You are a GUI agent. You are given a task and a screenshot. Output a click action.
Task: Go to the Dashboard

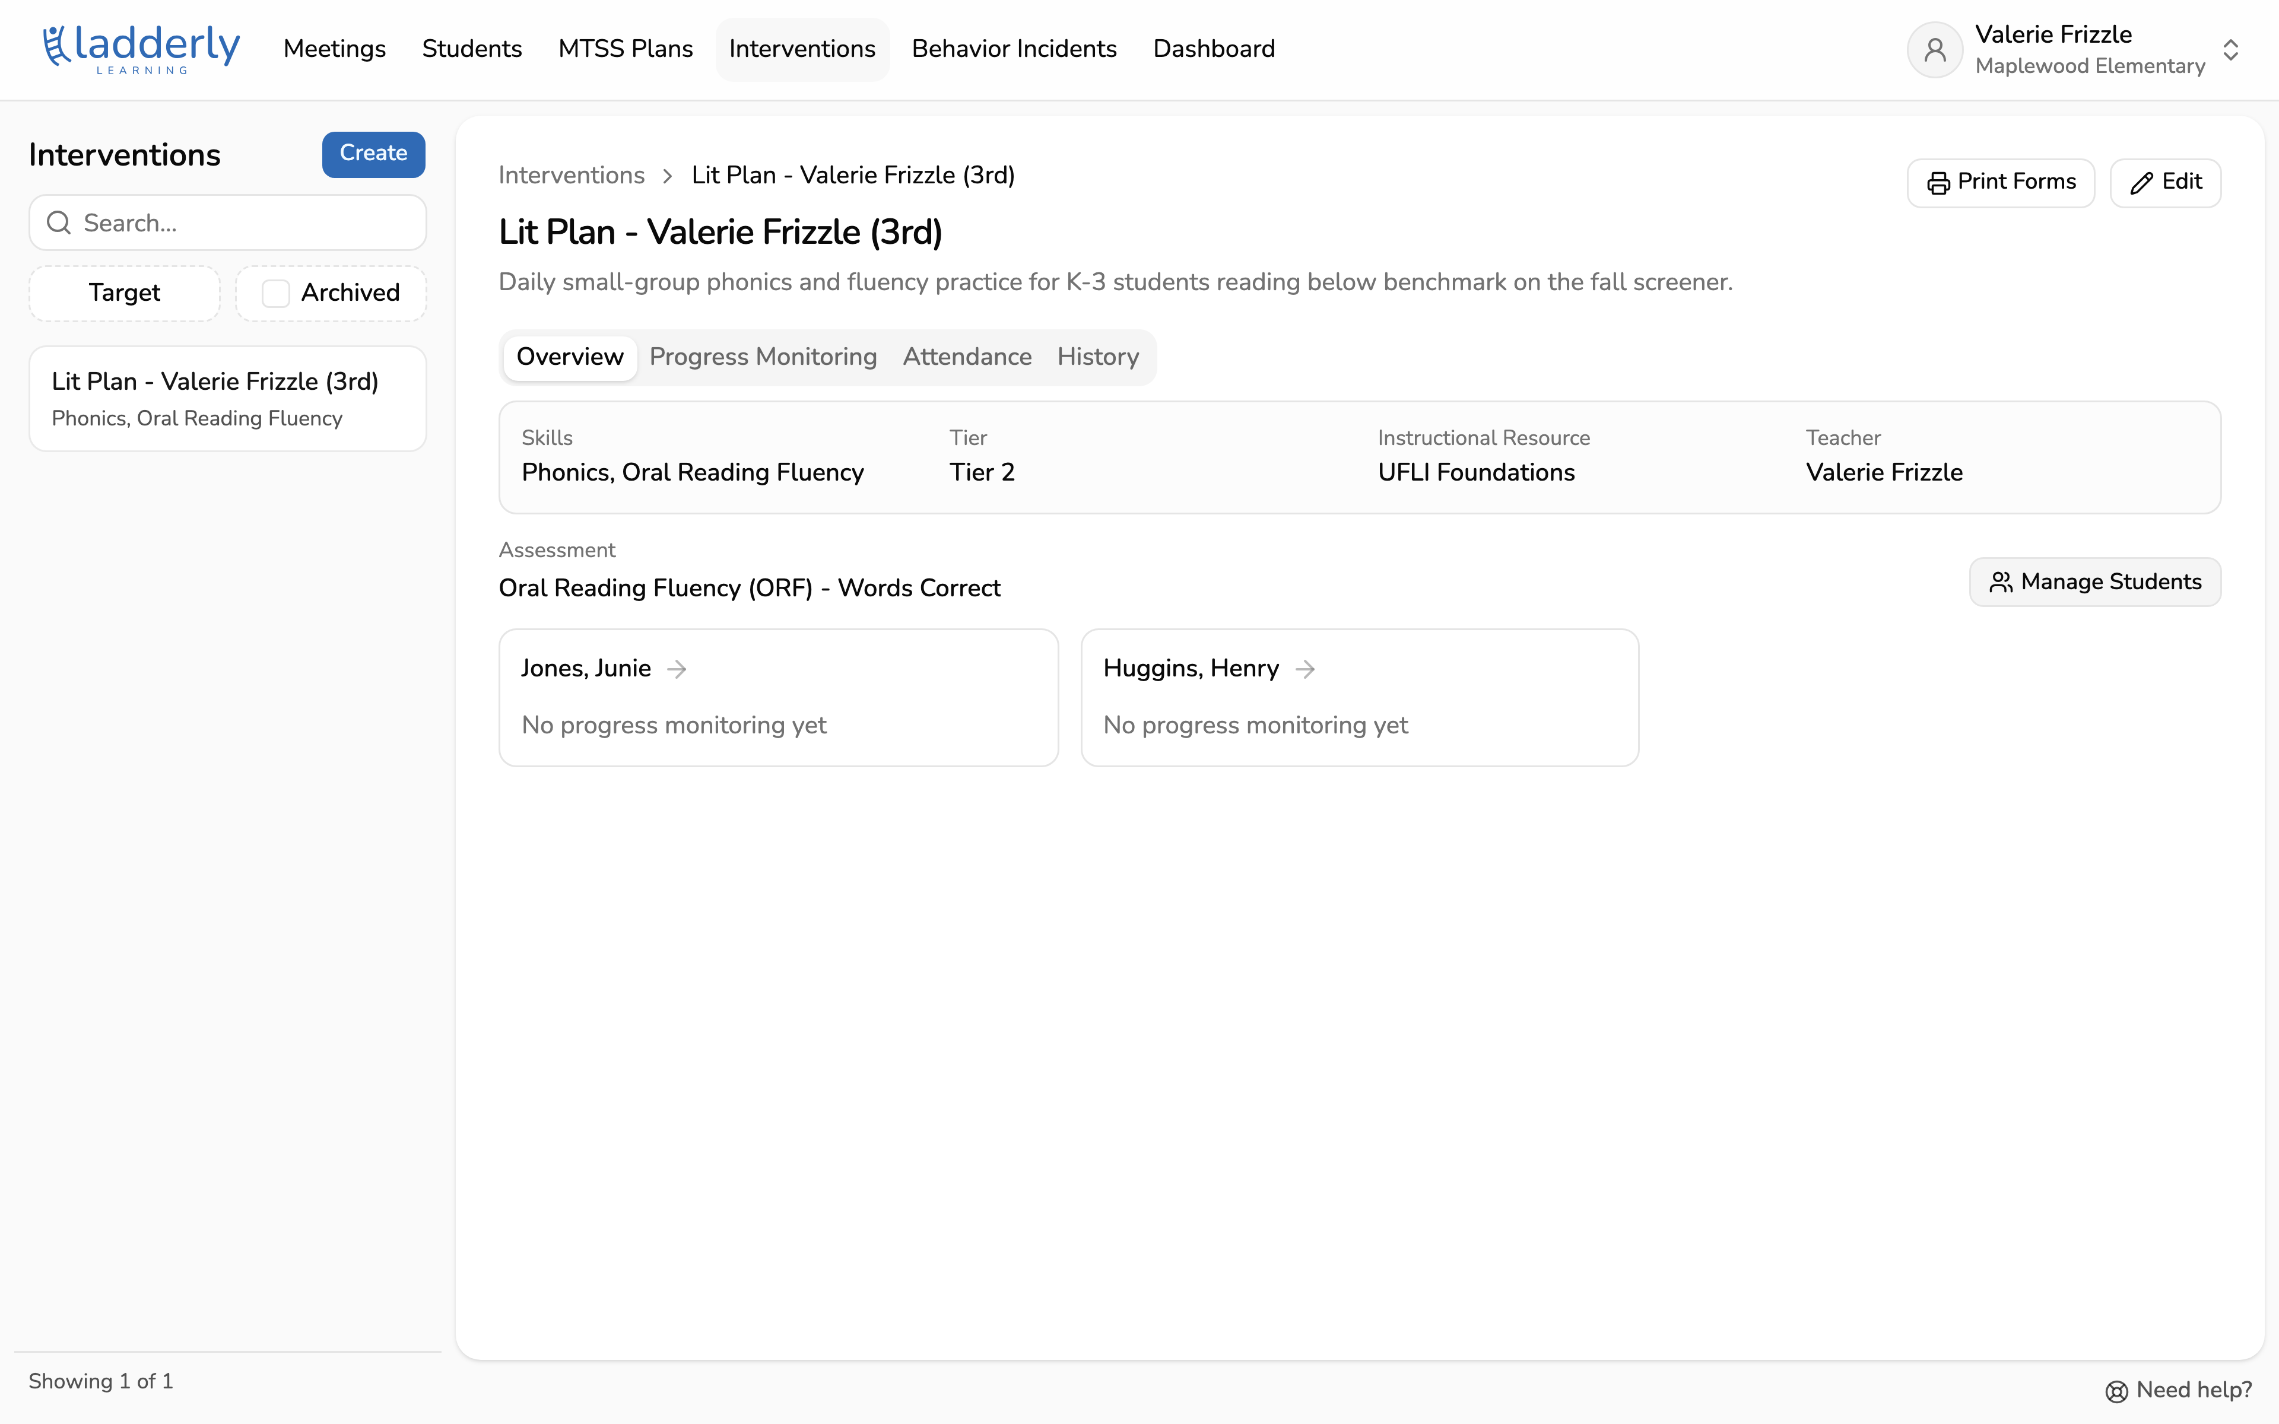[x=1214, y=49]
